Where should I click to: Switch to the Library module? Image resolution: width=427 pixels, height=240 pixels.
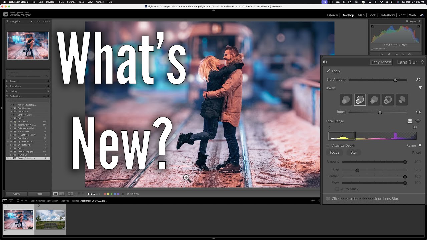(332, 15)
